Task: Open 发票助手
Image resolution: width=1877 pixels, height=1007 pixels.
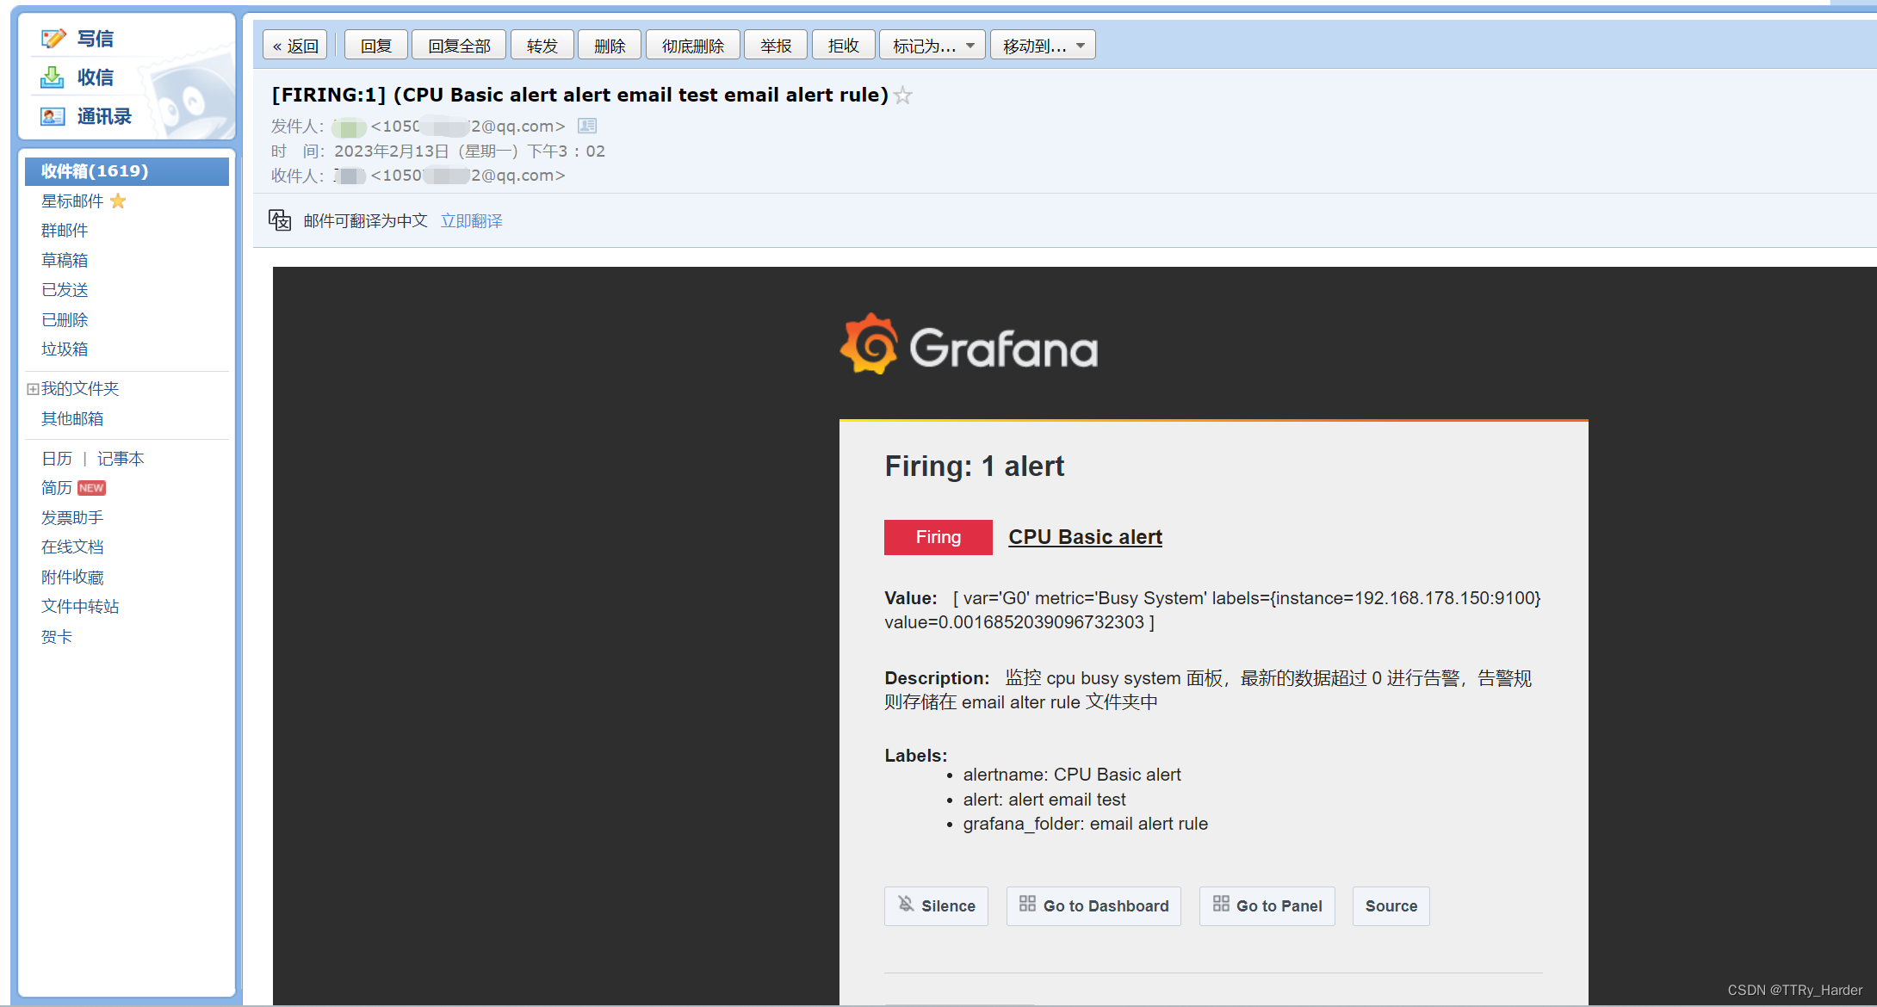Action: coord(72,517)
